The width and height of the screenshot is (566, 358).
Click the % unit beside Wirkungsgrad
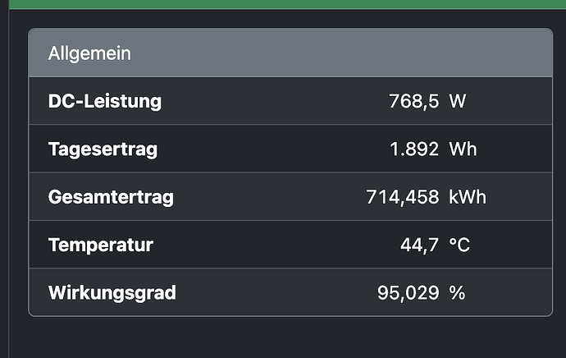[x=457, y=292]
